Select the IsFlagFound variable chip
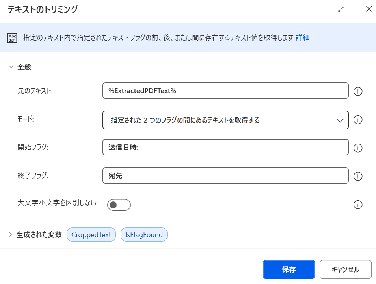Viewport: 376px width, 284px height. click(144, 234)
